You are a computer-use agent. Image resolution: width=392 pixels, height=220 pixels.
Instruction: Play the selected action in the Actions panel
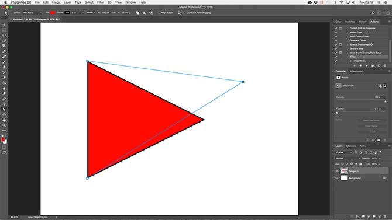[x=366, y=65]
